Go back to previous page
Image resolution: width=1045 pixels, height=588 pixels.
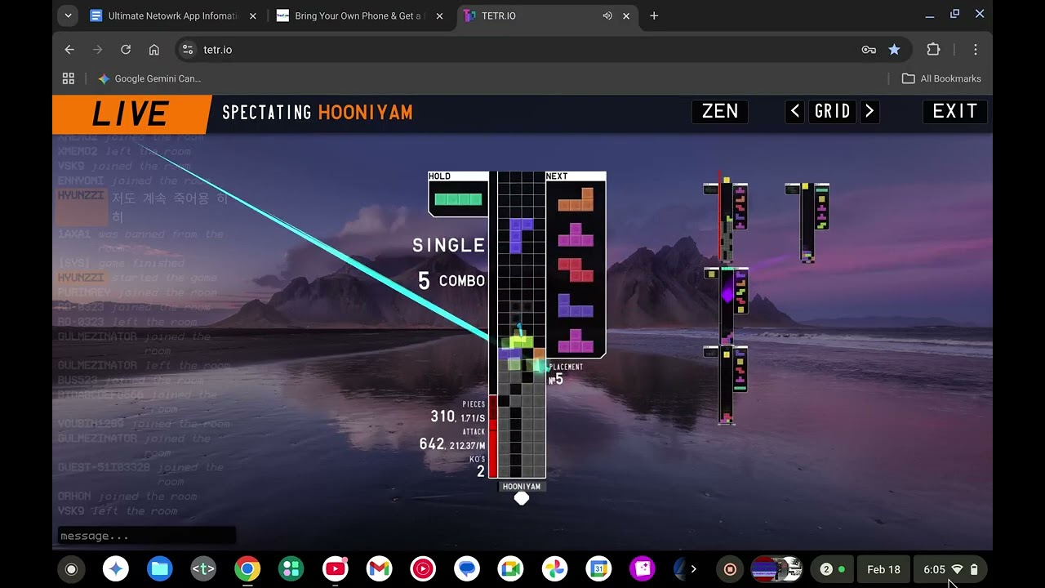69,50
